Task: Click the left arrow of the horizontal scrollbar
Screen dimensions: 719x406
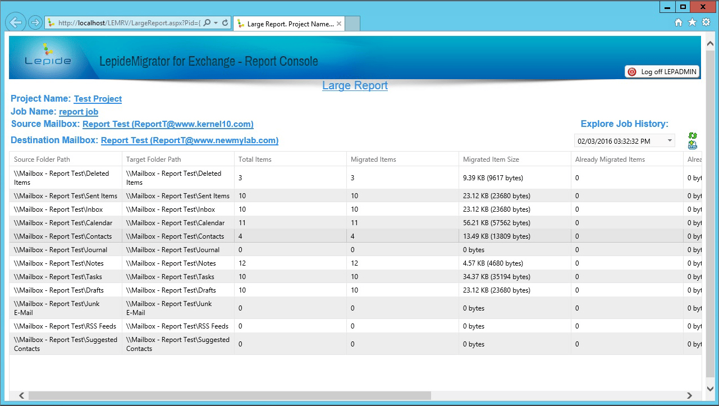Action: coord(22,396)
